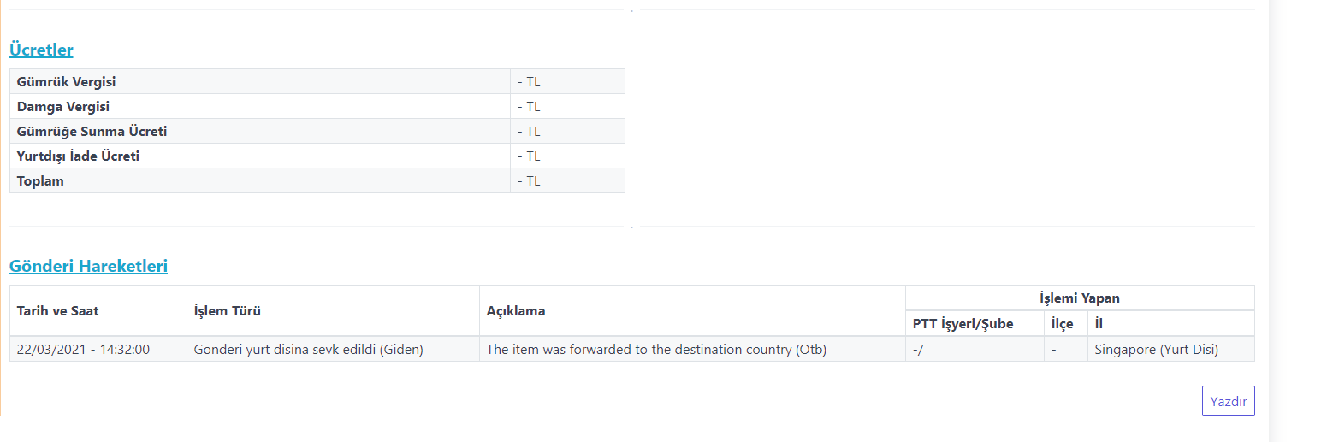
Task: Click the İşlemi Yapan header cell
Action: (x=1079, y=298)
